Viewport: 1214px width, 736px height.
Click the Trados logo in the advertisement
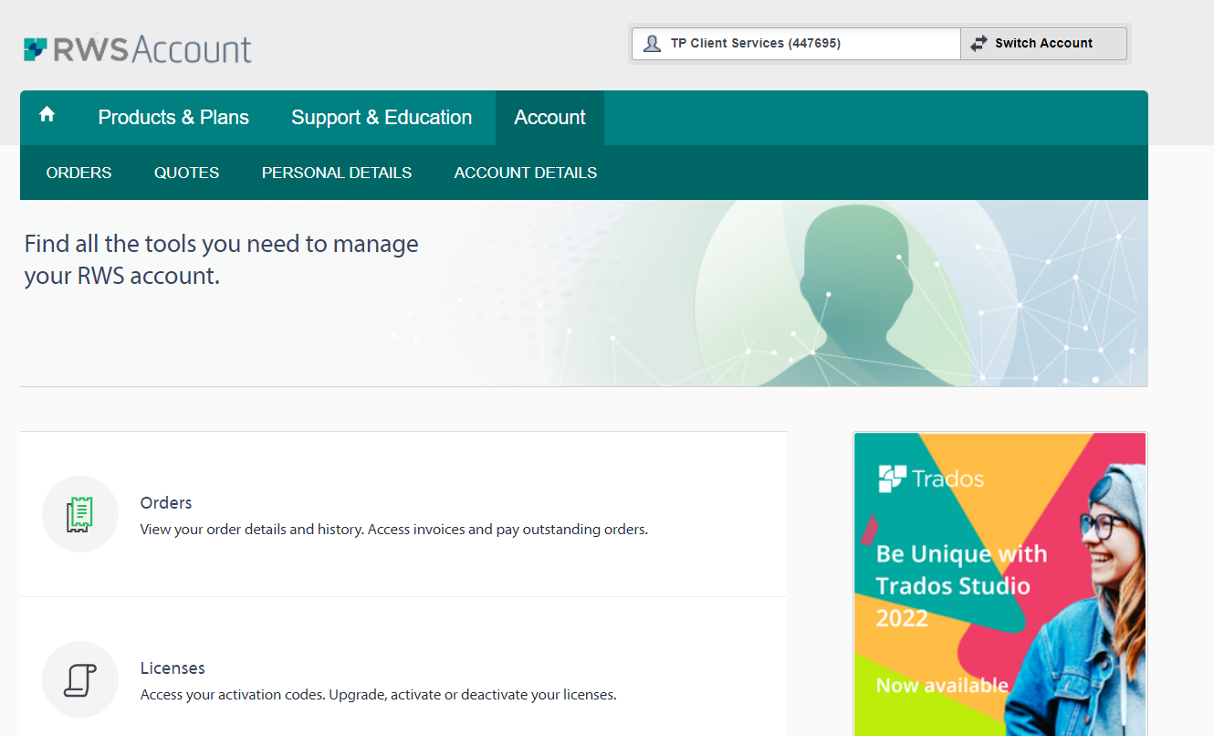pos(931,478)
